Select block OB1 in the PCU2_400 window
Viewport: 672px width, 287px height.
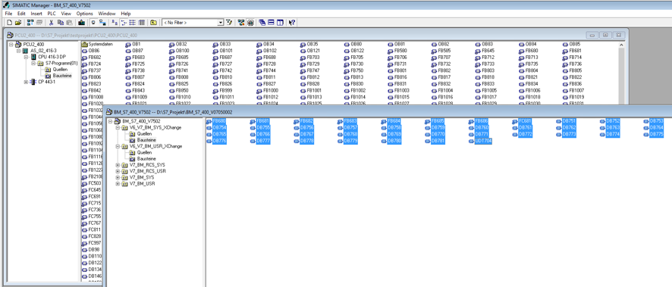(x=133, y=44)
